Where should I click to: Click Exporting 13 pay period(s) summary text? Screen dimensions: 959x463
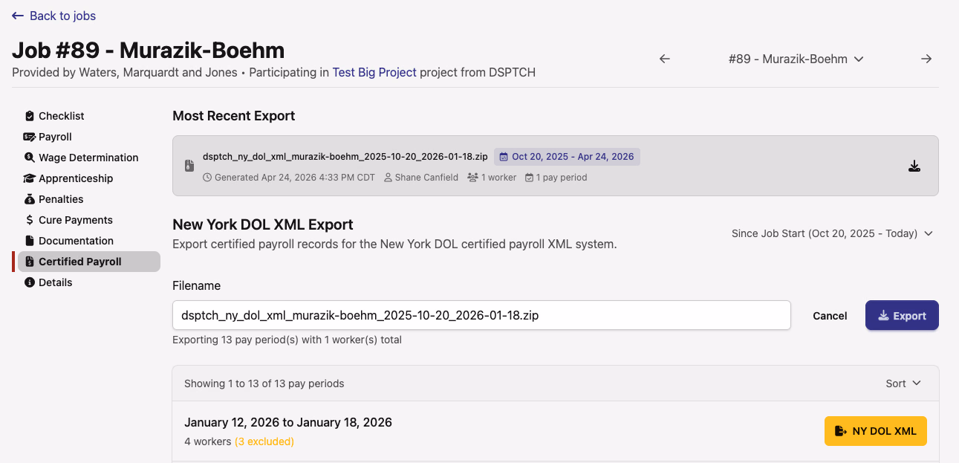click(x=287, y=340)
